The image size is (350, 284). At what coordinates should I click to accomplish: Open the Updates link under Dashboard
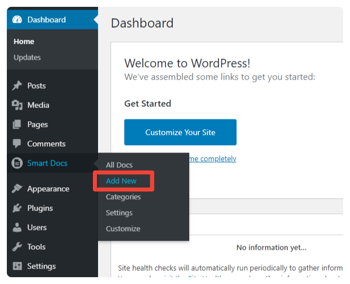coord(27,57)
